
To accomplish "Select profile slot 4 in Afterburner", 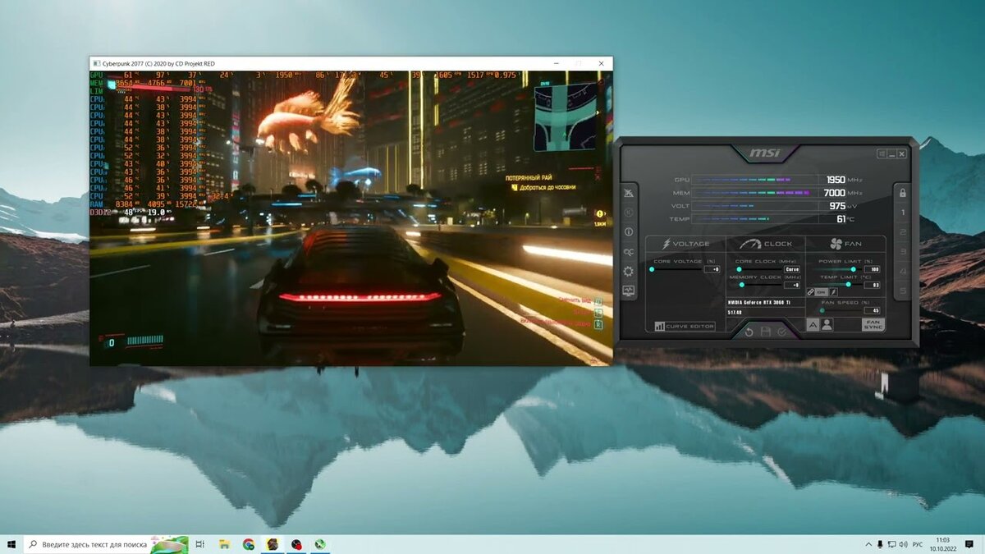I will [x=902, y=272].
